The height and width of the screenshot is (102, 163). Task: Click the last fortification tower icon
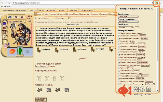[x=62, y=78]
